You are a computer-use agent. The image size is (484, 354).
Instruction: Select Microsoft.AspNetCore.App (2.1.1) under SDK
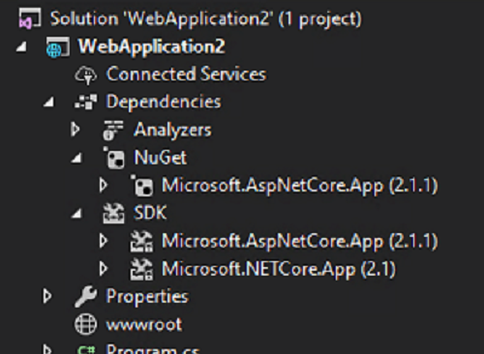(299, 241)
